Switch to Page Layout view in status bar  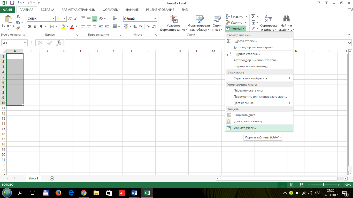click(292, 185)
